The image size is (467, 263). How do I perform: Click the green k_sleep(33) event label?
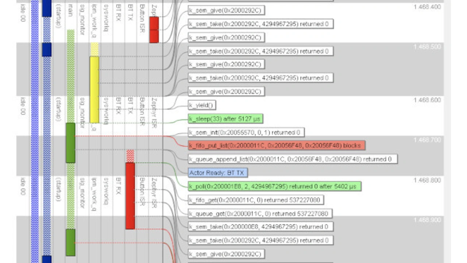tap(225, 119)
